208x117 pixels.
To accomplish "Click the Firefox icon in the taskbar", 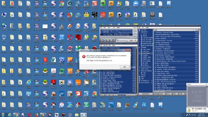I will tap(36, 115).
